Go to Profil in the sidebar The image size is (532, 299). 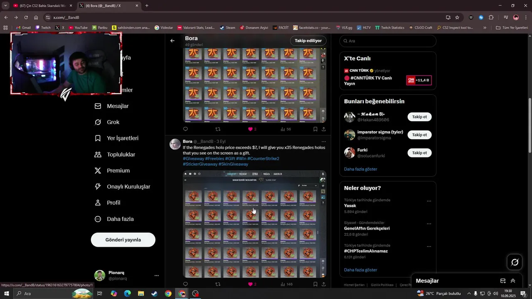107,203
